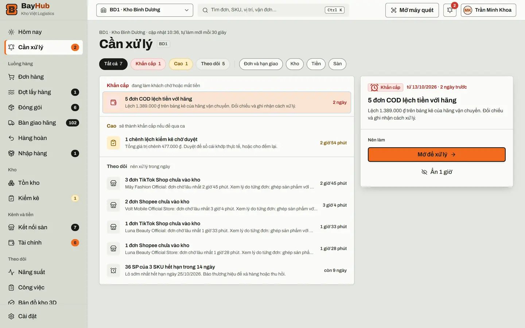This screenshot has height=328, width=525.
Task: Toggle the Kho category chip
Action: [x=295, y=64]
